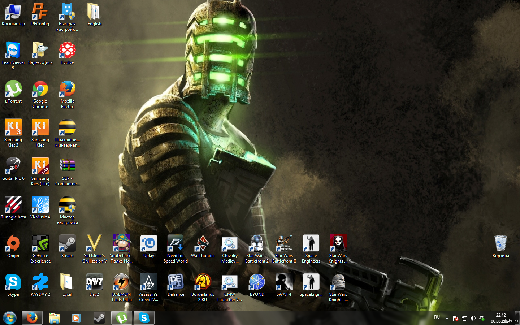Show hidden tray icons arrow
The height and width of the screenshot is (325, 520).
pos(447,318)
